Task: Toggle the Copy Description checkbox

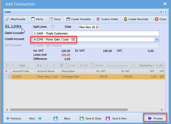Action: pyautogui.click(x=133, y=66)
